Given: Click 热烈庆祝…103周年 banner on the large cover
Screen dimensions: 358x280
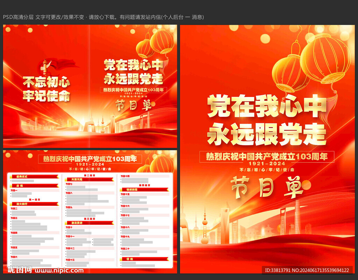Looking at the screenshot, I should (x=267, y=157).
